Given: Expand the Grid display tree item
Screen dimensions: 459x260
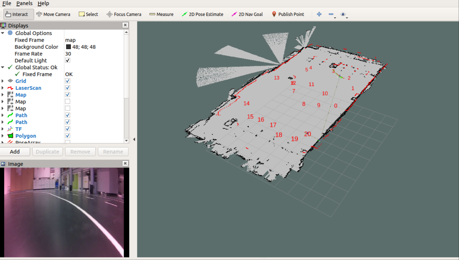Looking at the screenshot, I should [3, 81].
